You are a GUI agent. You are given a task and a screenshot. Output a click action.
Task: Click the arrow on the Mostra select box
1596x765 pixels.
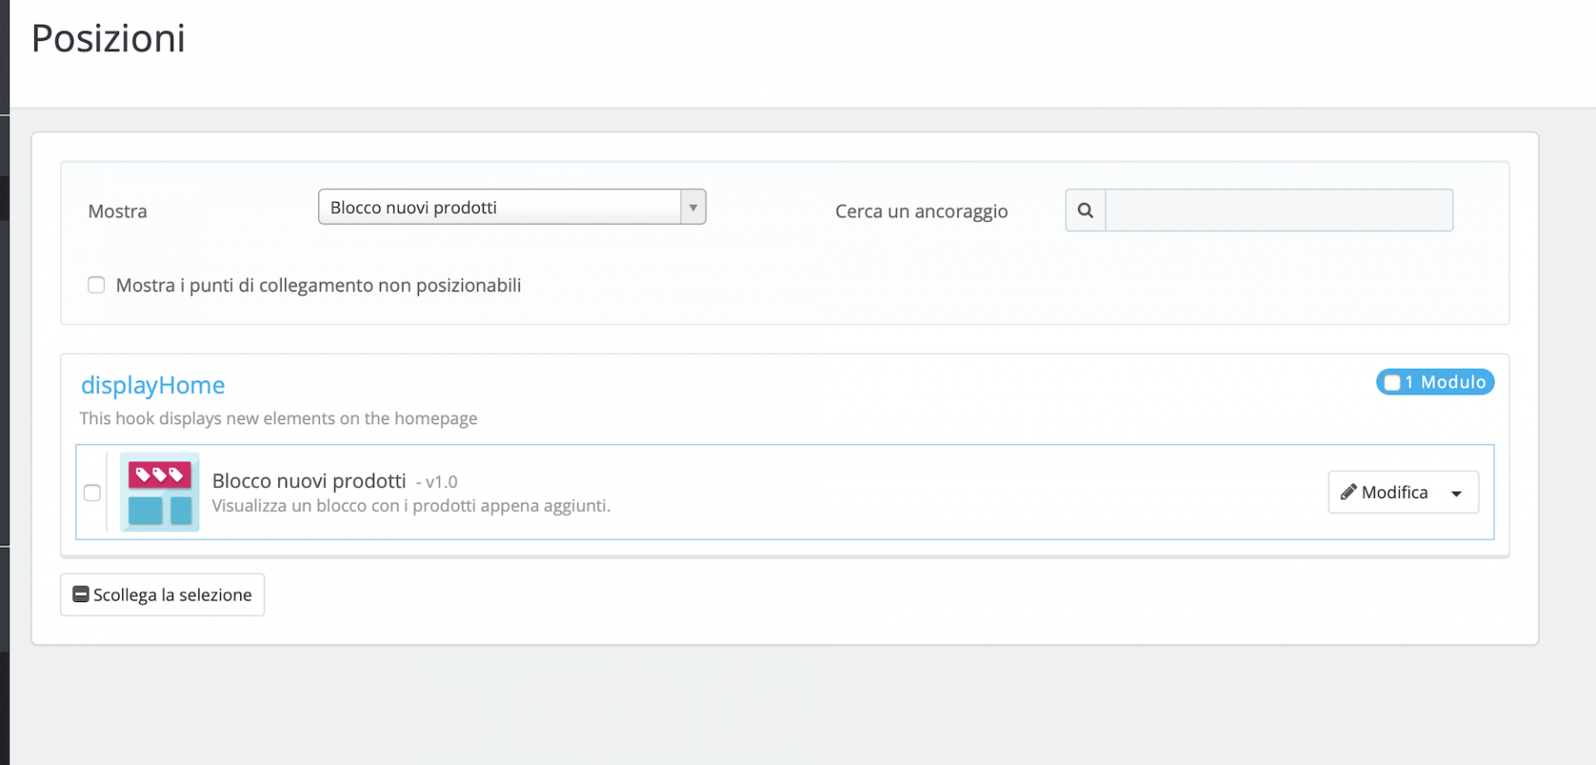click(x=692, y=207)
